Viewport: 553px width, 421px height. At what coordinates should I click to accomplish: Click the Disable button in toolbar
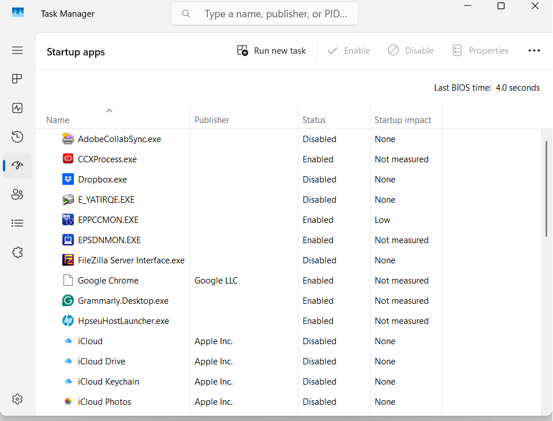pos(410,50)
